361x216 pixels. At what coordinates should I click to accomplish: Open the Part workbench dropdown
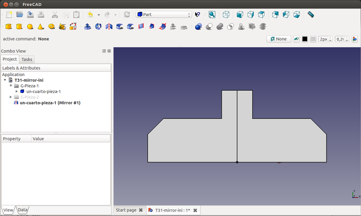click(x=164, y=15)
